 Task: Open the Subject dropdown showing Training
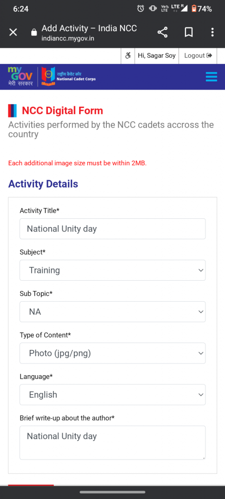click(112, 270)
